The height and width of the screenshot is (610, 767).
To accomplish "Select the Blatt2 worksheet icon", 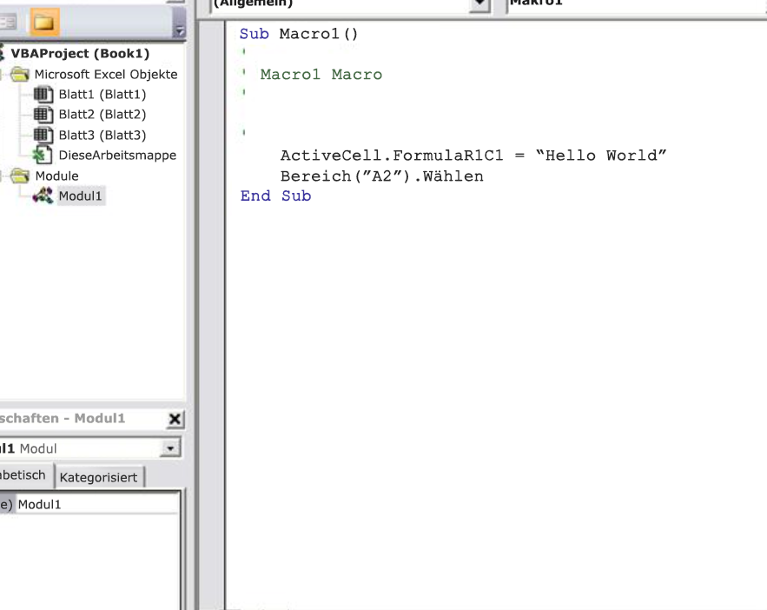I will coord(43,115).
